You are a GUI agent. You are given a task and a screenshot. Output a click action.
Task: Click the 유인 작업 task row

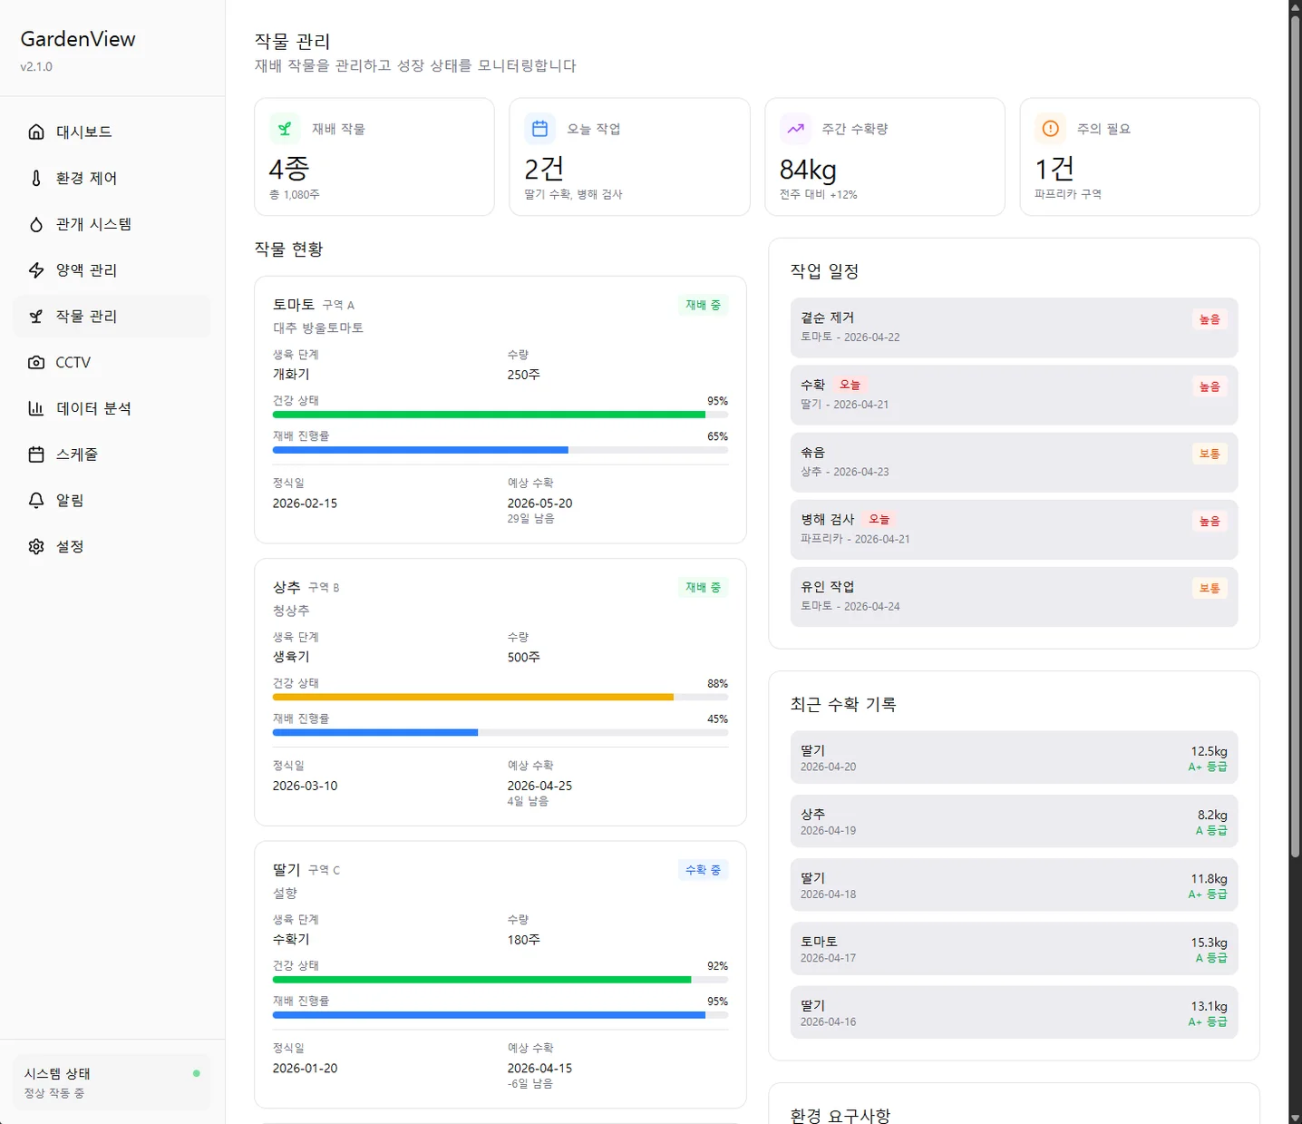tap(1014, 596)
